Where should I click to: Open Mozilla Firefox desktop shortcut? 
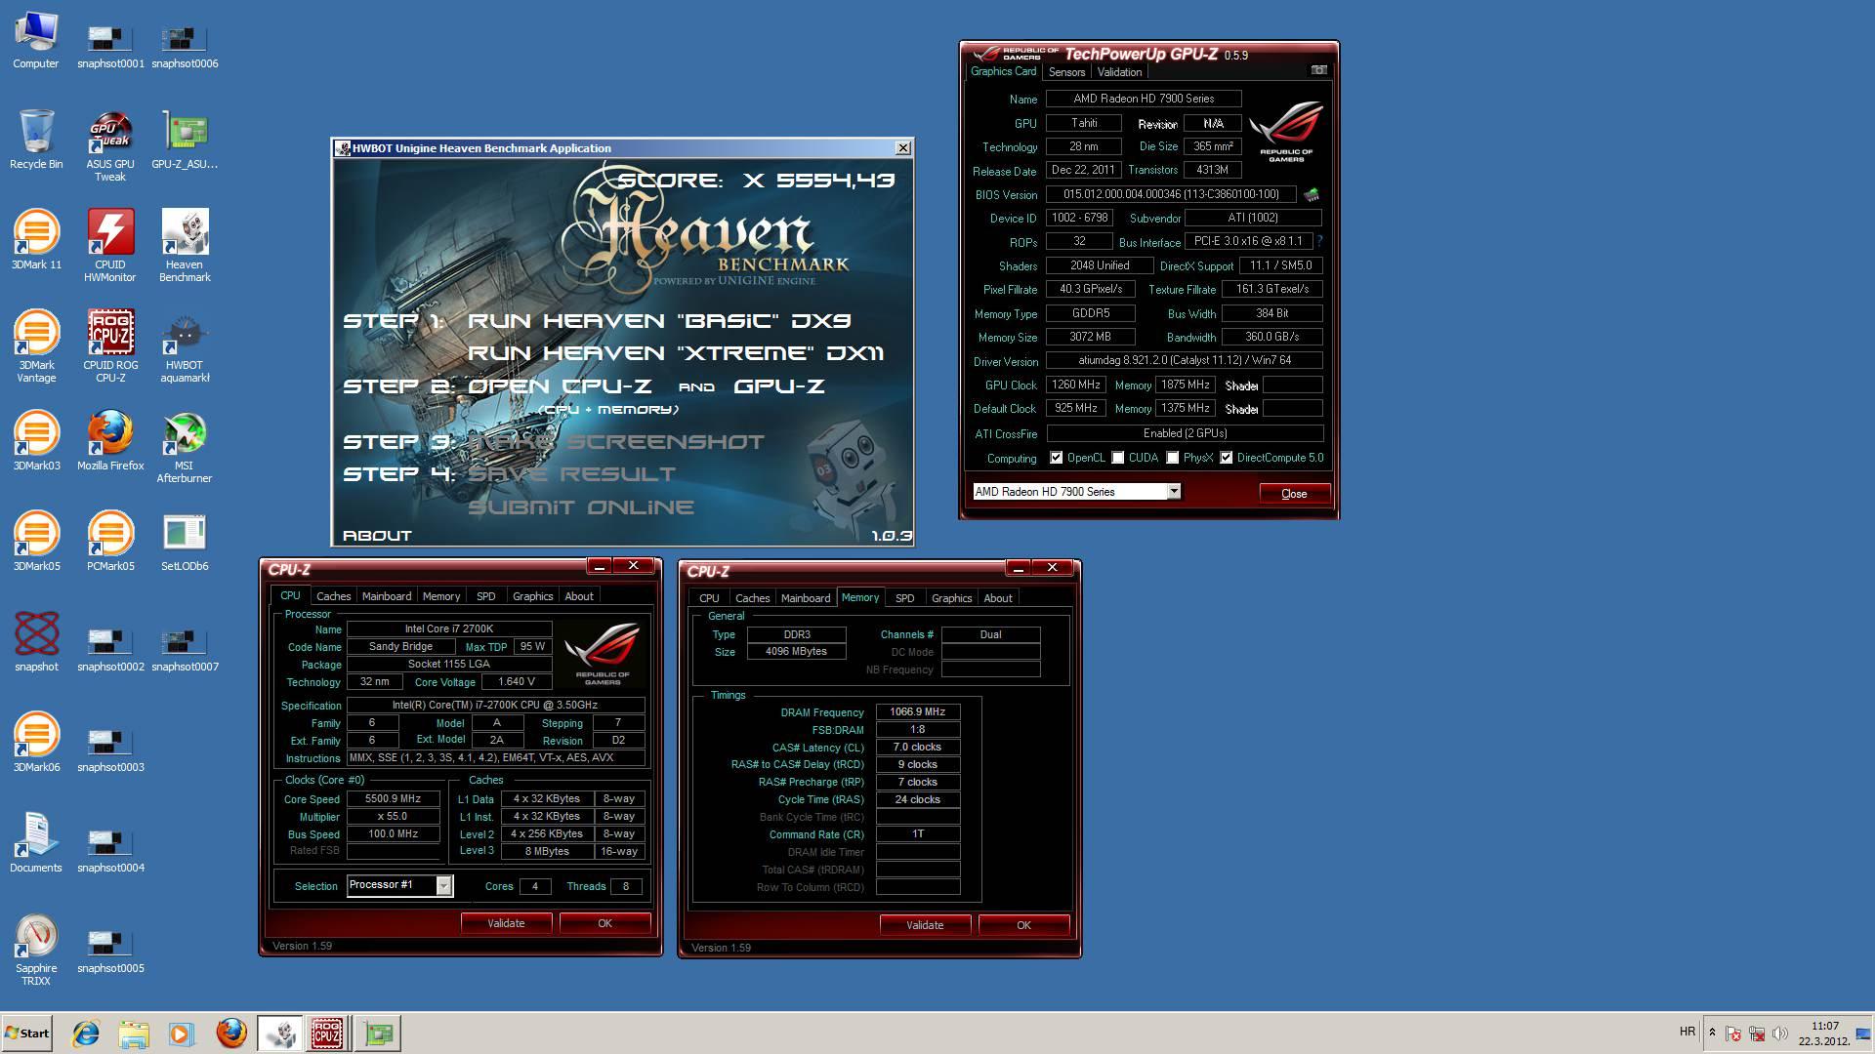110,442
